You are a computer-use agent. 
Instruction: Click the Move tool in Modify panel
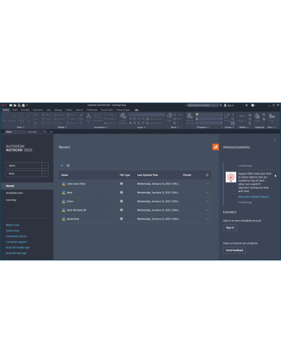(x=46, y=114)
